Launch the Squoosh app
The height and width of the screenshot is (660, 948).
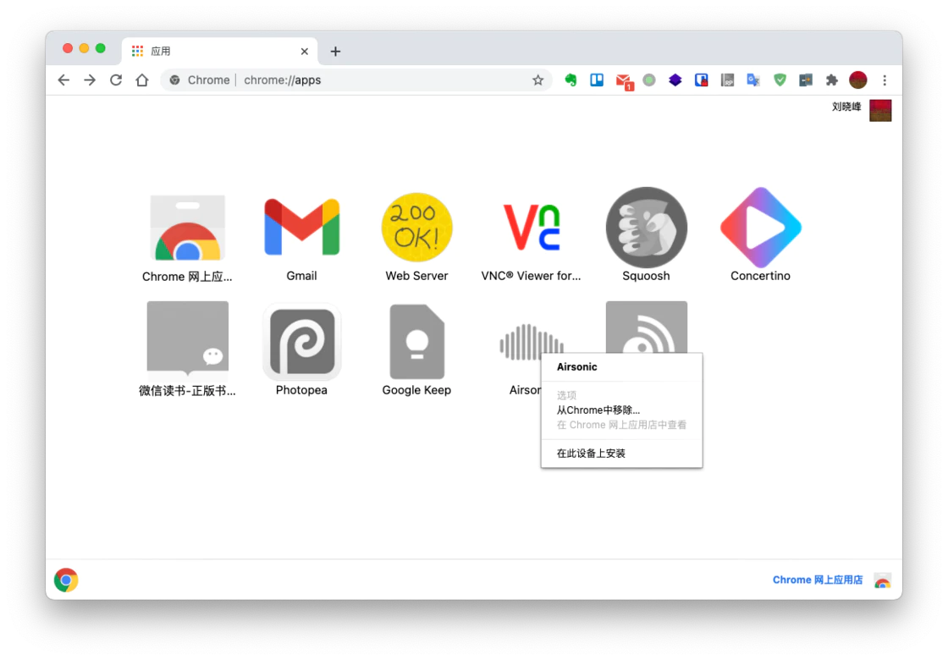click(646, 228)
